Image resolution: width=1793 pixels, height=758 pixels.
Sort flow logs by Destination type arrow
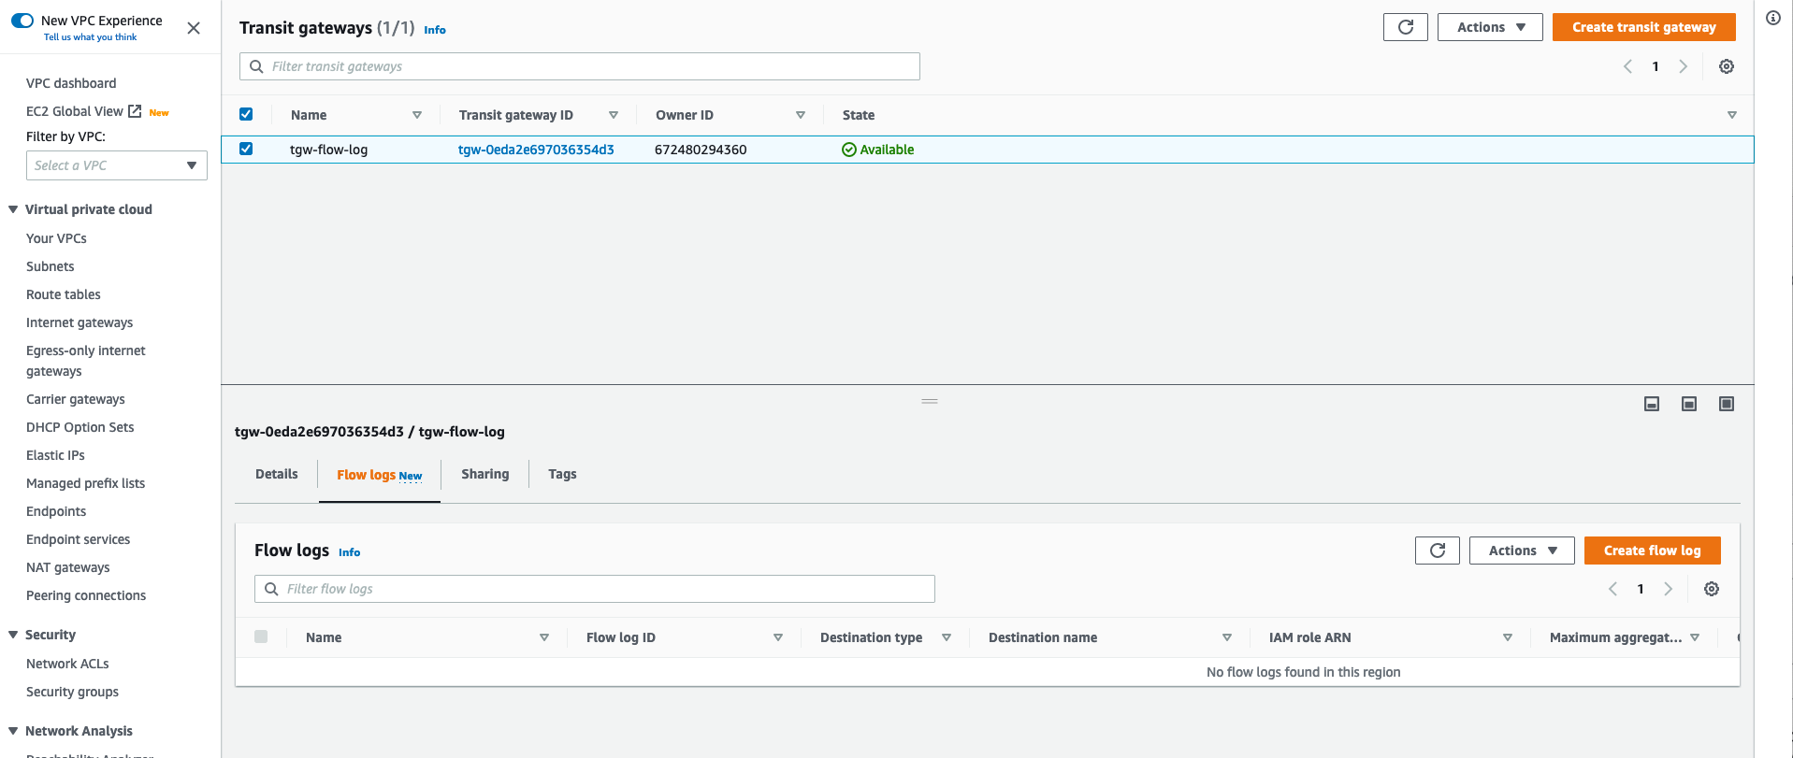(947, 637)
